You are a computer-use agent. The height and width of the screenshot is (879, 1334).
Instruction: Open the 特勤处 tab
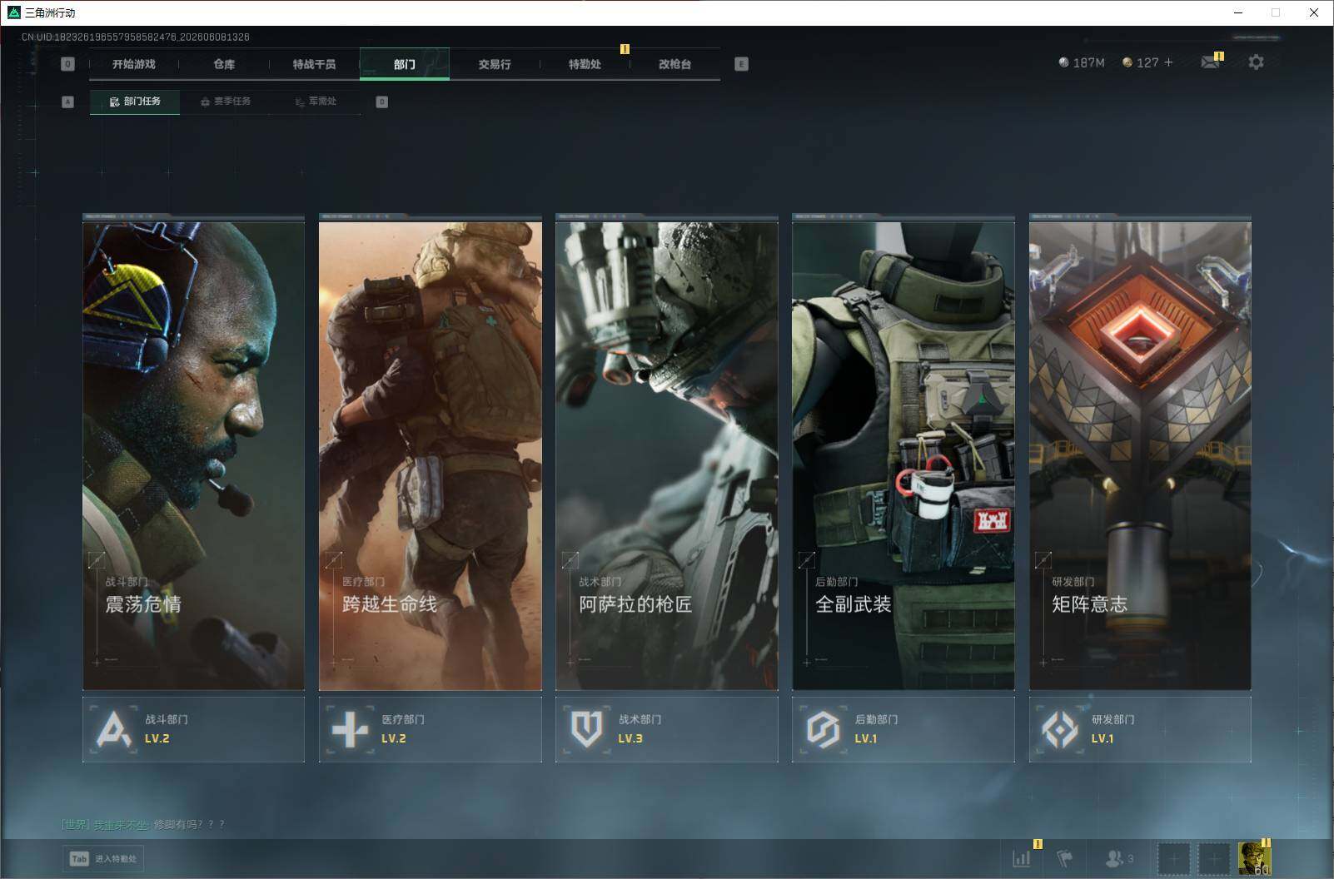point(585,64)
